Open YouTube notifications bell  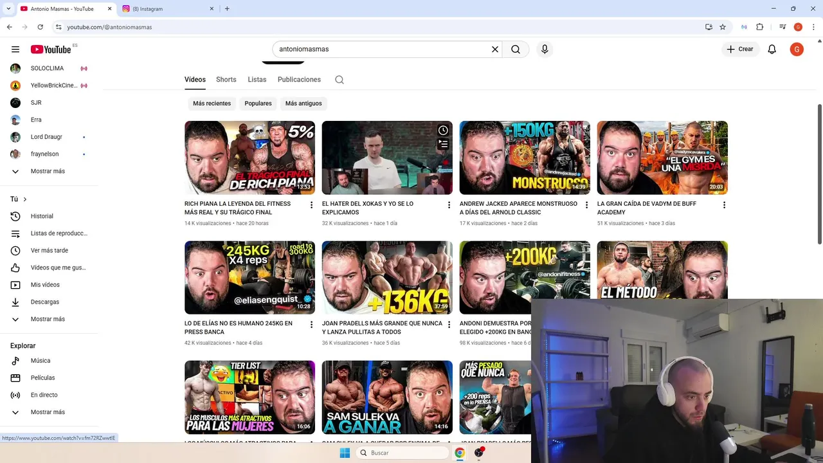(772, 49)
